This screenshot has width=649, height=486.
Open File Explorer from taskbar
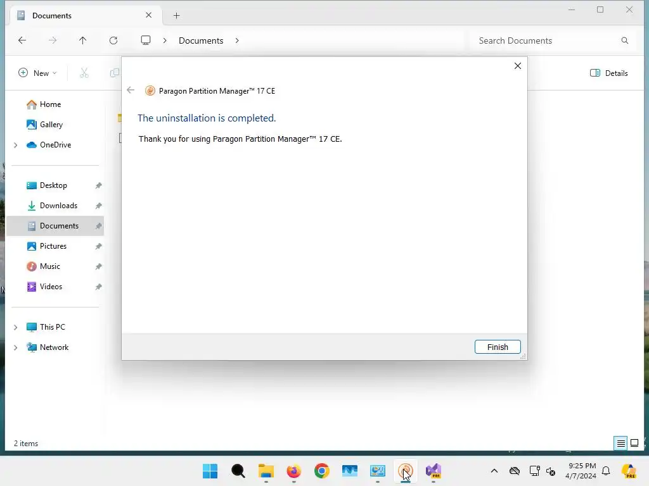coord(266,471)
